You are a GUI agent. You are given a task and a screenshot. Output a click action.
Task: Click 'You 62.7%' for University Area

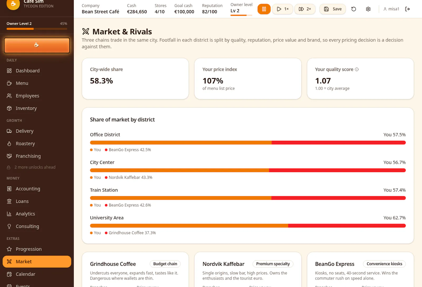click(395, 218)
